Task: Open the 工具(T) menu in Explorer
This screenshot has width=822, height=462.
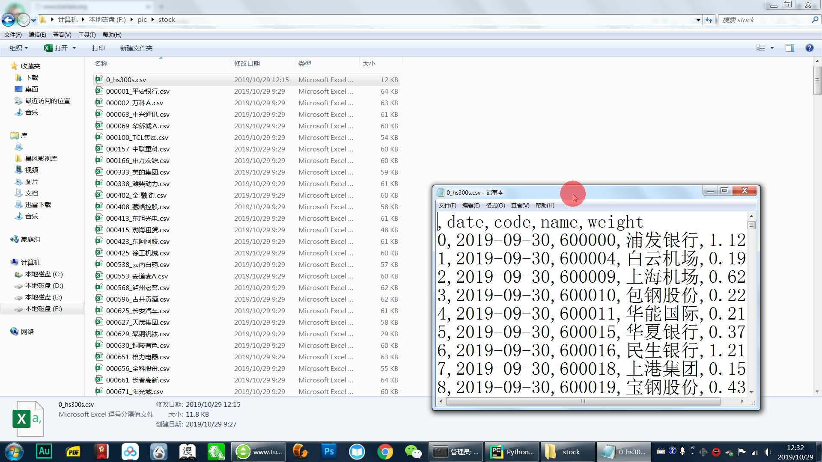Action: point(87,35)
